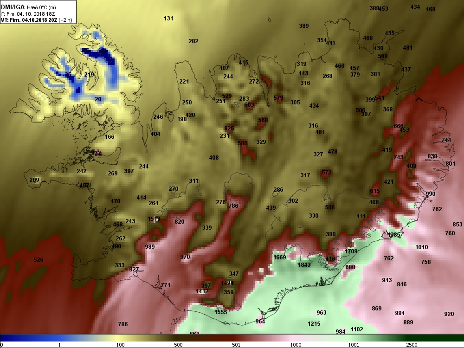Viewport: 464px width, 348px height.
Task: Click the 1215 value
Action: tap(314, 324)
